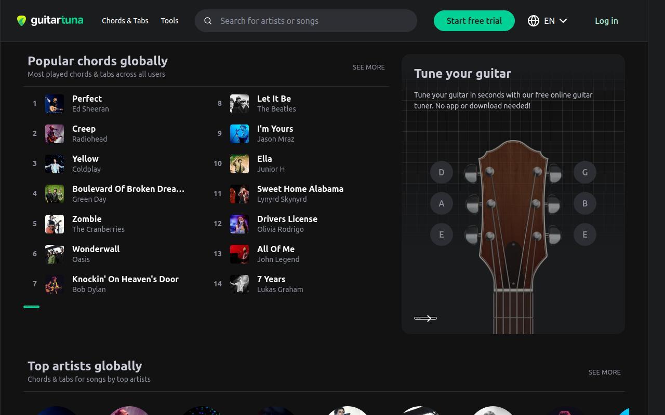Select the G string tuner button

coord(585,172)
